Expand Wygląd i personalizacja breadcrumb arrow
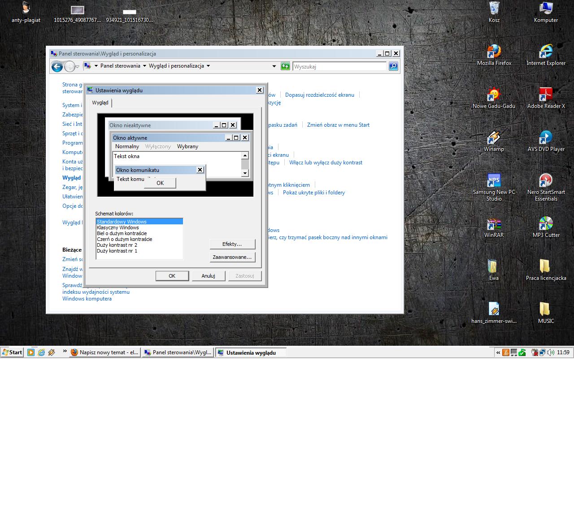Viewport: 574px width, 515px height. tap(208, 66)
